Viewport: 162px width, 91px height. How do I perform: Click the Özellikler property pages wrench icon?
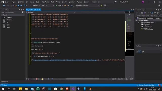click(x=143, y=52)
